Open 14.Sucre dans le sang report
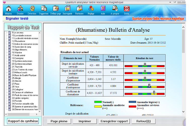 pyautogui.click(x=21, y=47)
